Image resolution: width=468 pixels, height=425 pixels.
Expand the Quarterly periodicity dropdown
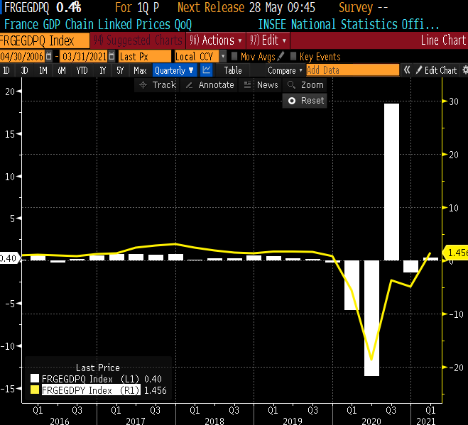point(174,70)
